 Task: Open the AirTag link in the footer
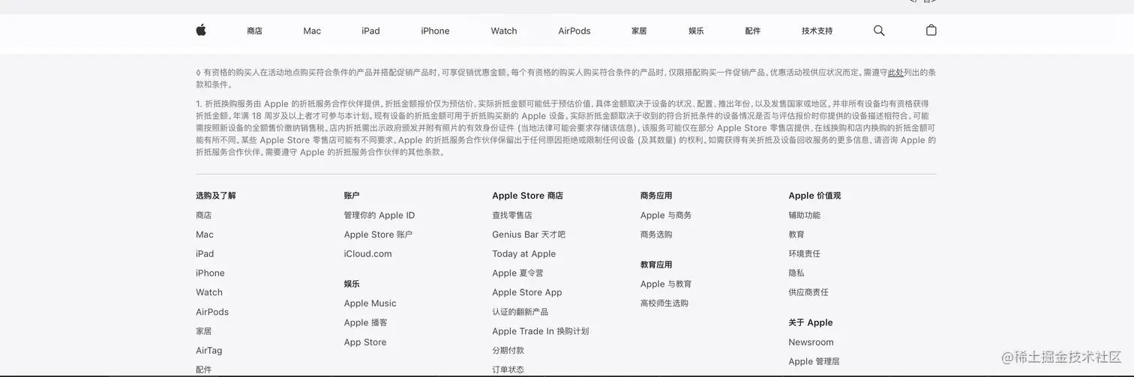coord(209,351)
